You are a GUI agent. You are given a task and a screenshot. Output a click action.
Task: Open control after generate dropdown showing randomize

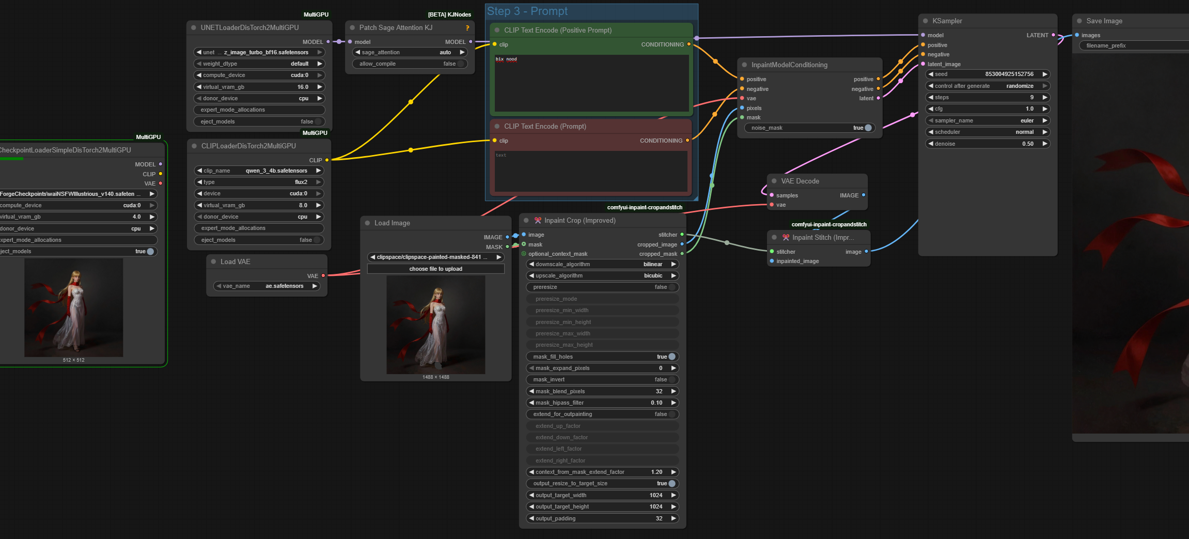(x=988, y=86)
